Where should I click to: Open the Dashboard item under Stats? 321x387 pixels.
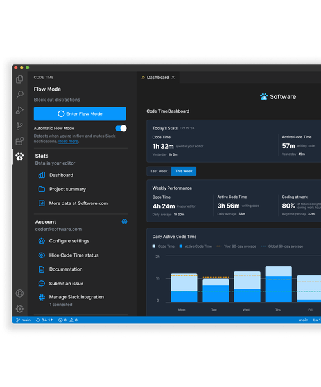[x=62, y=175]
